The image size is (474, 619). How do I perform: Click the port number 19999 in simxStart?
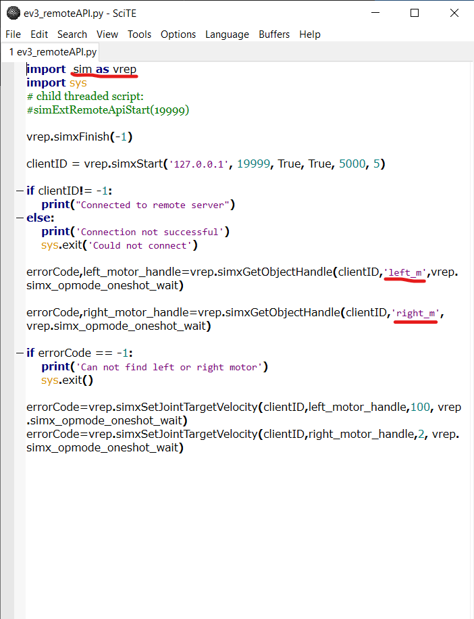tap(254, 164)
